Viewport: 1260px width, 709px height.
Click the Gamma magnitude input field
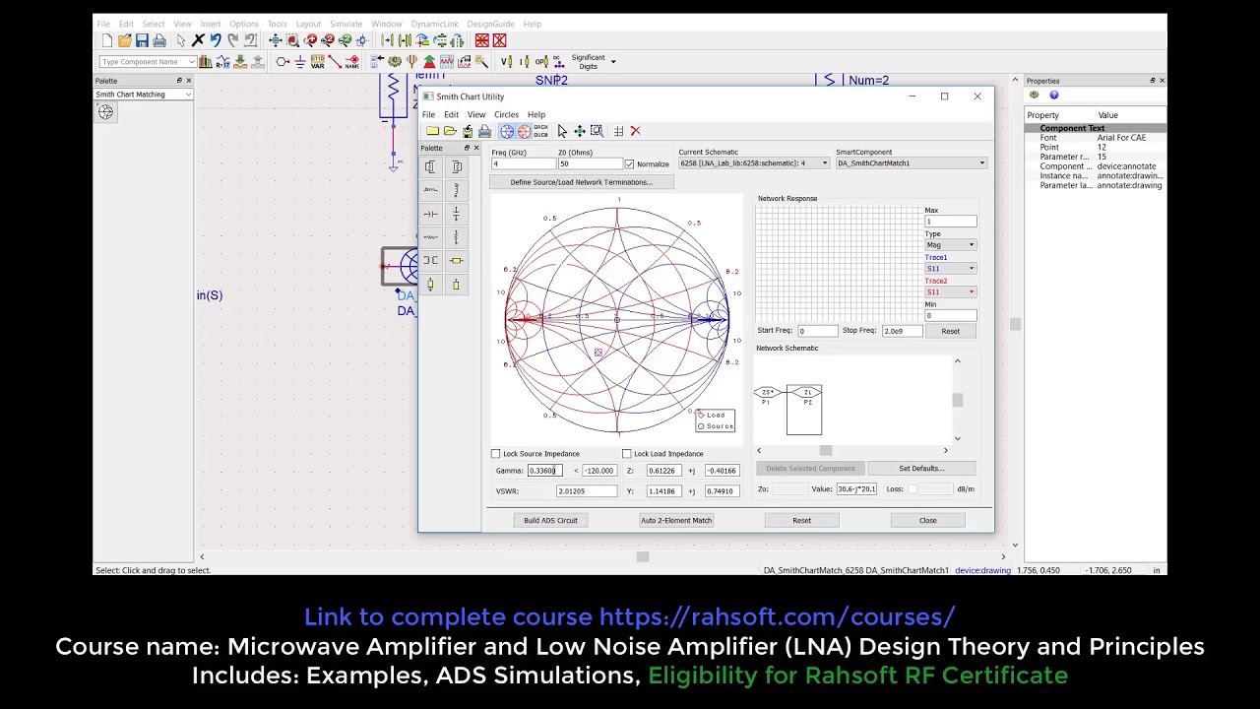(544, 471)
